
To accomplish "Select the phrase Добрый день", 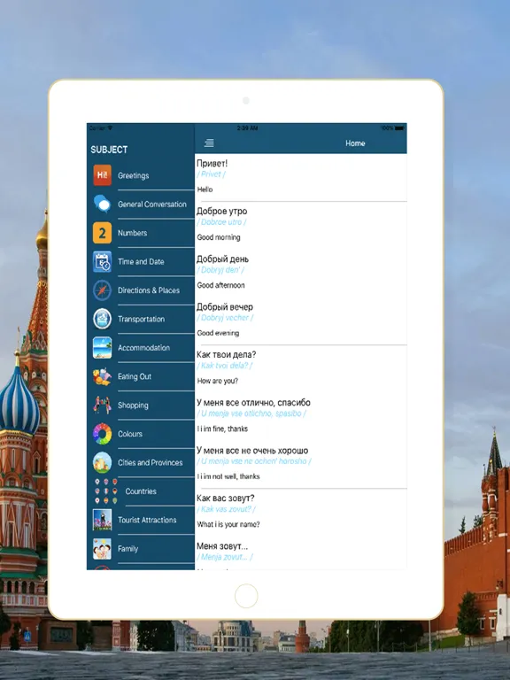I will 222,259.
